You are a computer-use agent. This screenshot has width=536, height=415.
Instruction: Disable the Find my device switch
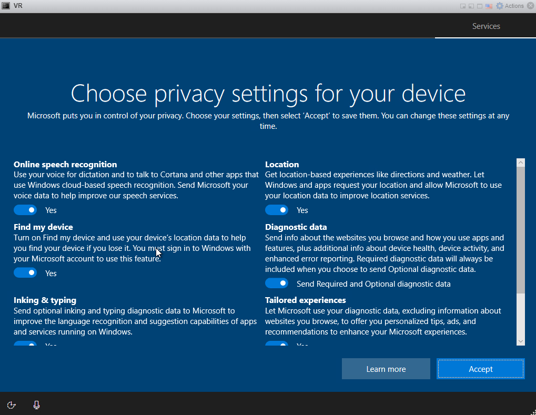(x=25, y=272)
